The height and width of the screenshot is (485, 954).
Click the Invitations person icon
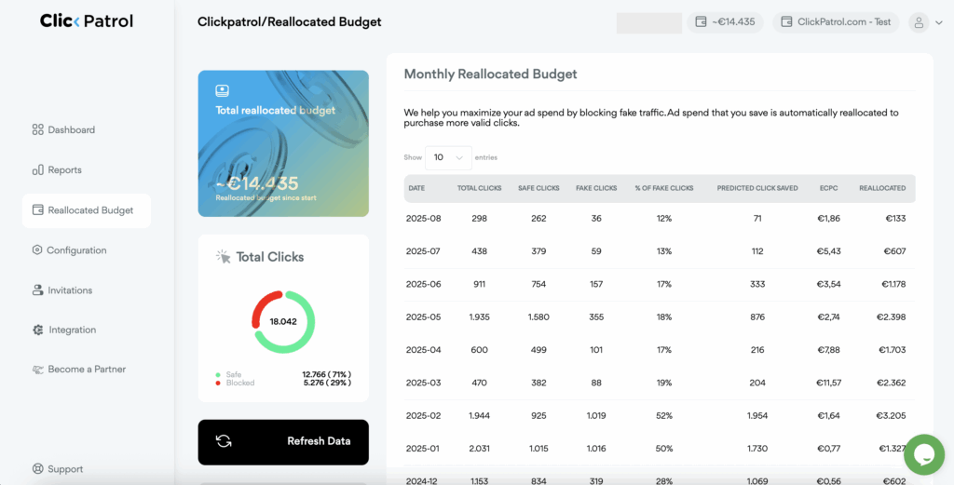(x=37, y=290)
